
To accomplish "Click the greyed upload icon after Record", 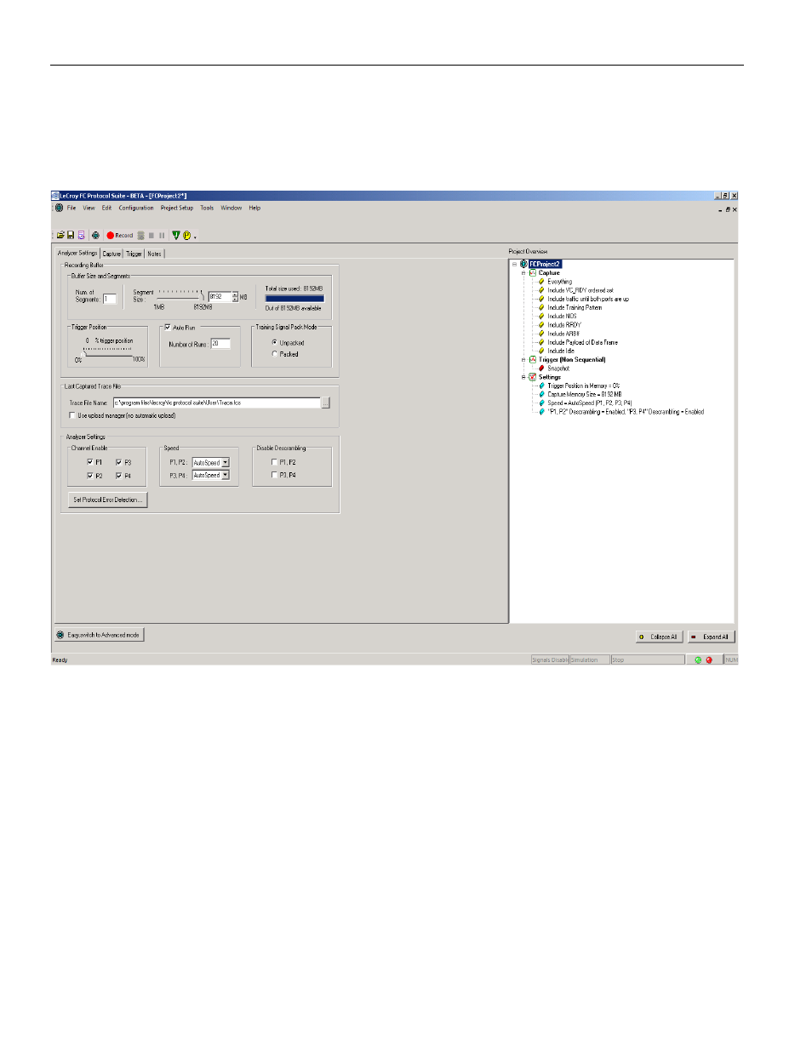I will coord(140,236).
